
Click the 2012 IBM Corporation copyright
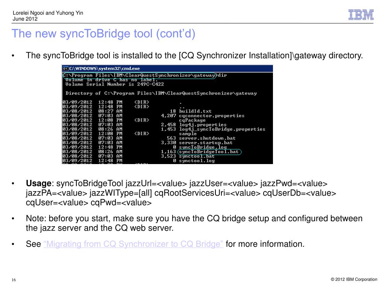click(354, 280)
